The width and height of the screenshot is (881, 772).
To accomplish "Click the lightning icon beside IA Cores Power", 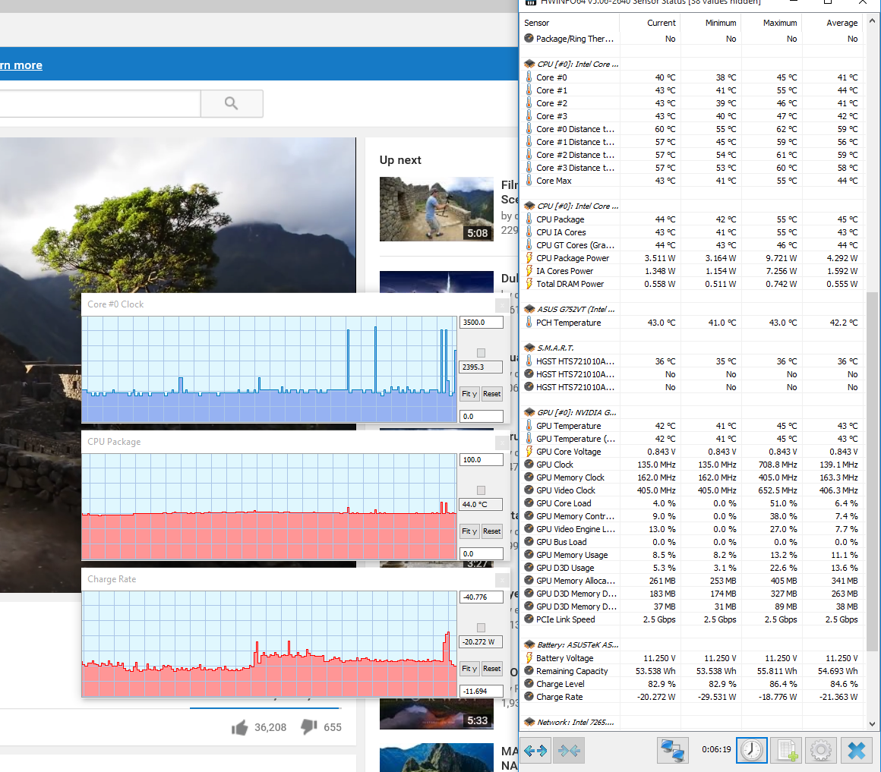I will pyautogui.click(x=529, y=271).
